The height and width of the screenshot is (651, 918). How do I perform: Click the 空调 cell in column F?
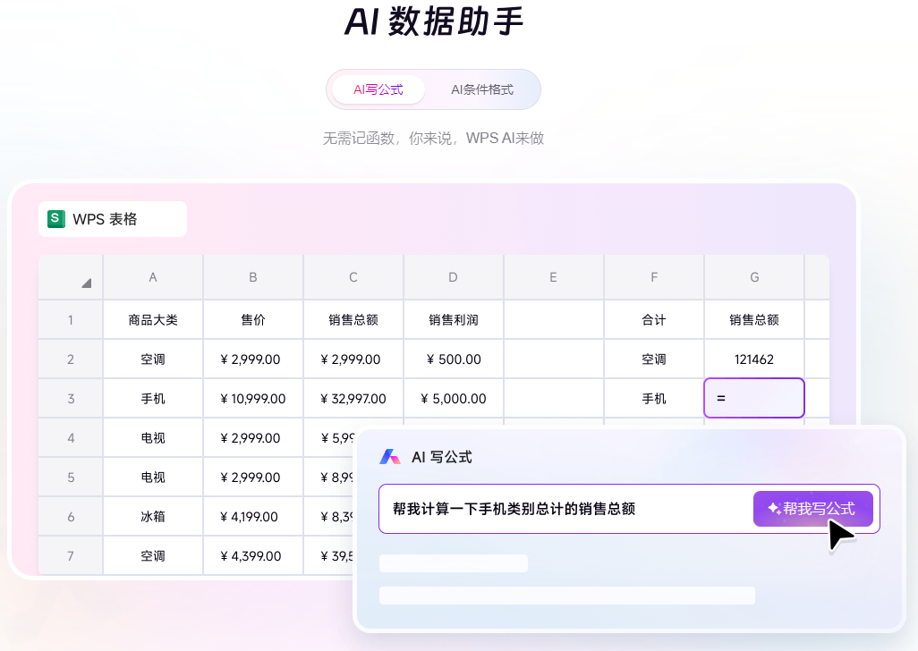click(654, 359)
